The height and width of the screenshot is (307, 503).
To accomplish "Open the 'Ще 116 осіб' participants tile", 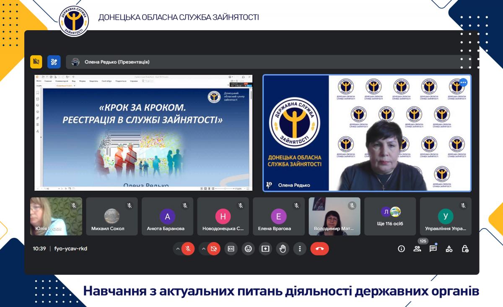I will coord(390,216).
